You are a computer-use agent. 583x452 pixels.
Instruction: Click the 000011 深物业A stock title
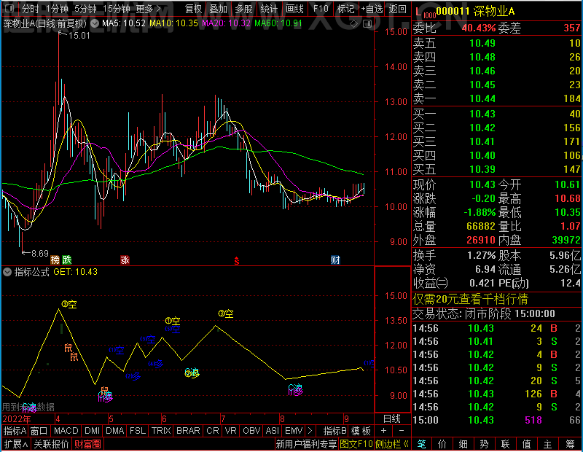[x=476, y=12]
